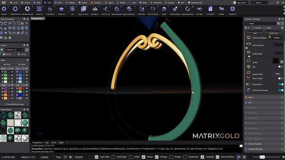Select the Signet tool

(164, 10)
